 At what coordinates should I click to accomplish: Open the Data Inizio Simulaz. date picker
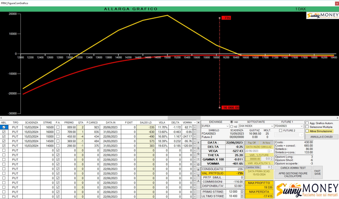click(x=259, y=151)
